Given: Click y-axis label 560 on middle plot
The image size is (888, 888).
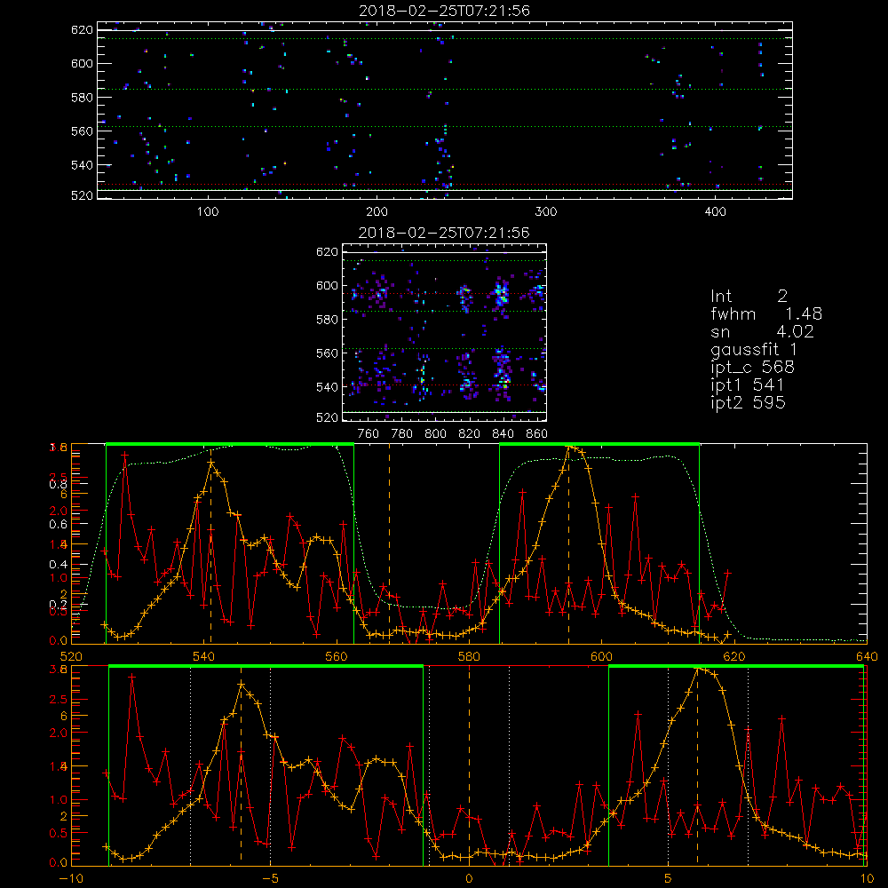Looking at the screenshot, I should pyautogui.click(x=327, y=353).
